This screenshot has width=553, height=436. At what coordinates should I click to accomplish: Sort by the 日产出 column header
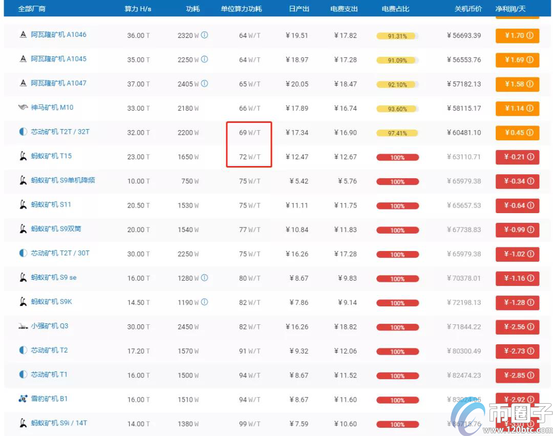tap(299, 9)
